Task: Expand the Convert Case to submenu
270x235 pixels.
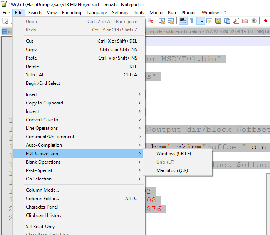Action: tap(79, 120)
